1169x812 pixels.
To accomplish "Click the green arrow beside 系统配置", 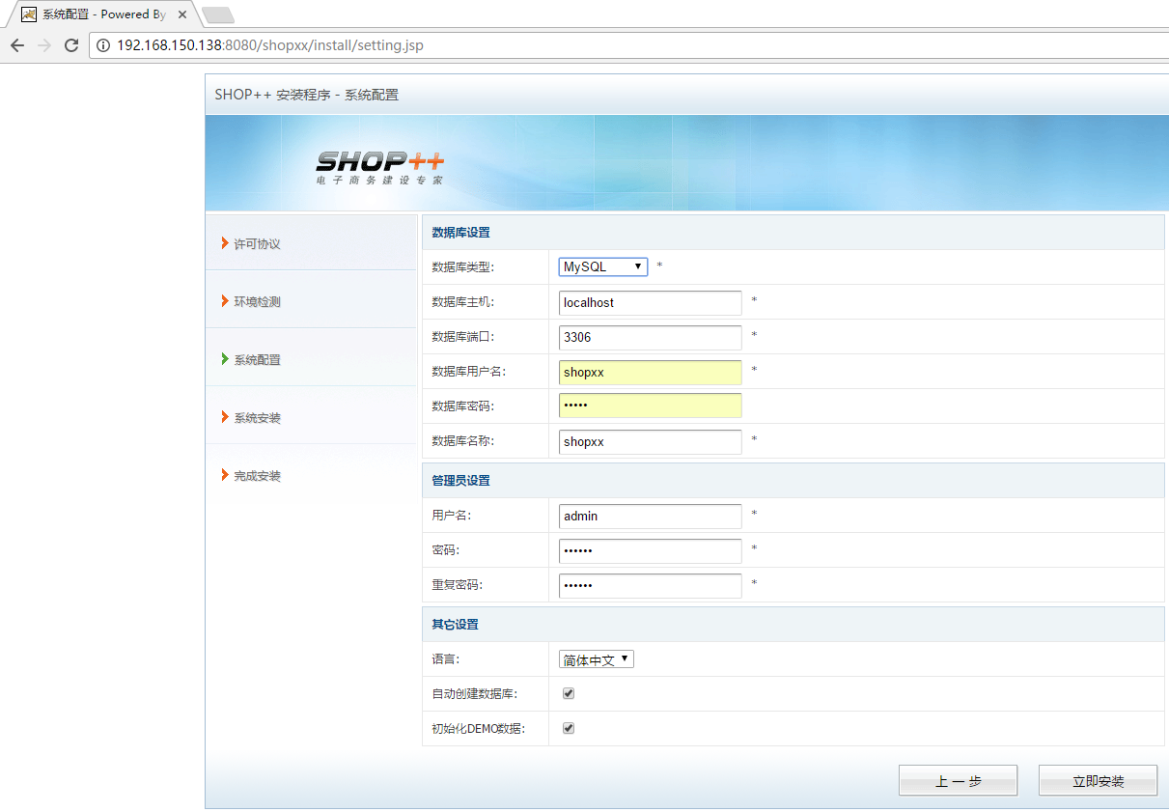I will 225,359.
